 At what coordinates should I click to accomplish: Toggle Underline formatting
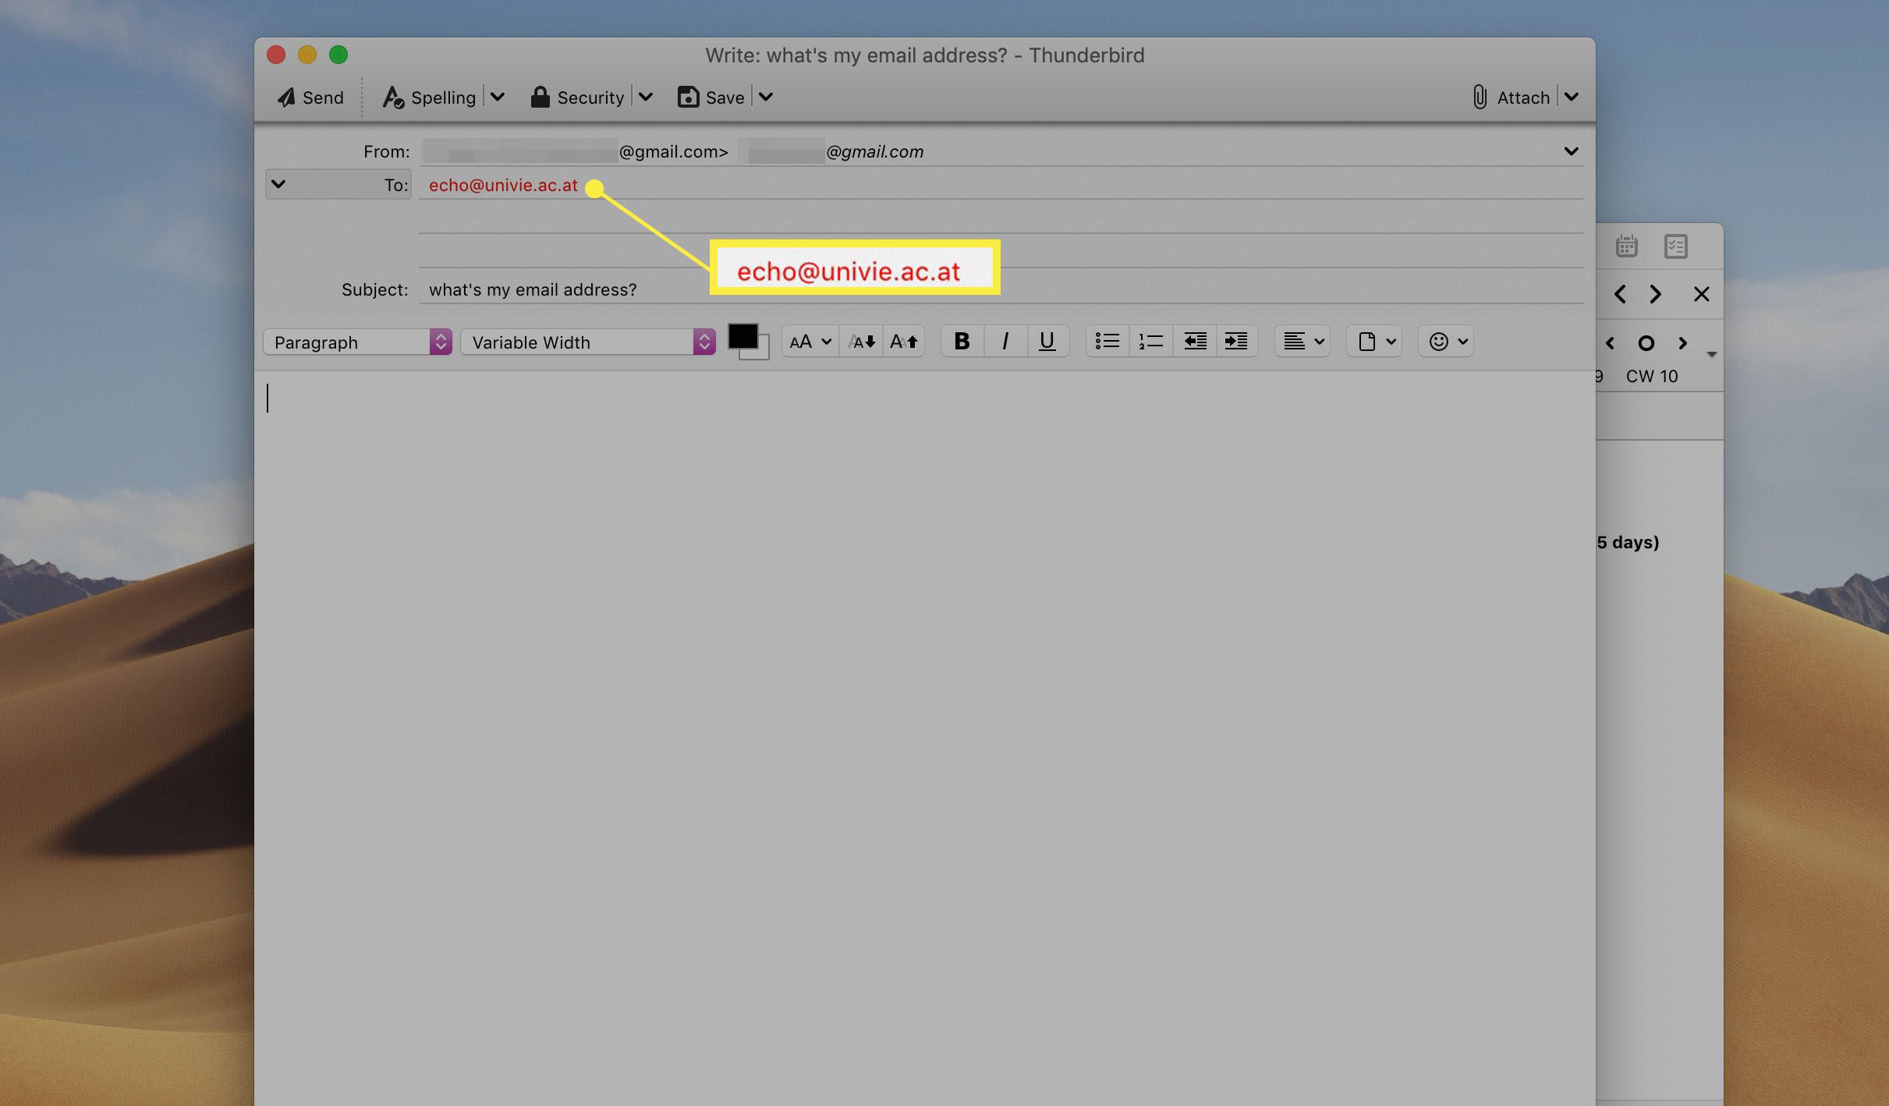1047,341
